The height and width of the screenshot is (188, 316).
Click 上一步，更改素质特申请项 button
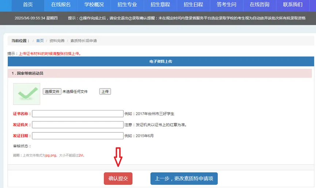pos(184,179)
